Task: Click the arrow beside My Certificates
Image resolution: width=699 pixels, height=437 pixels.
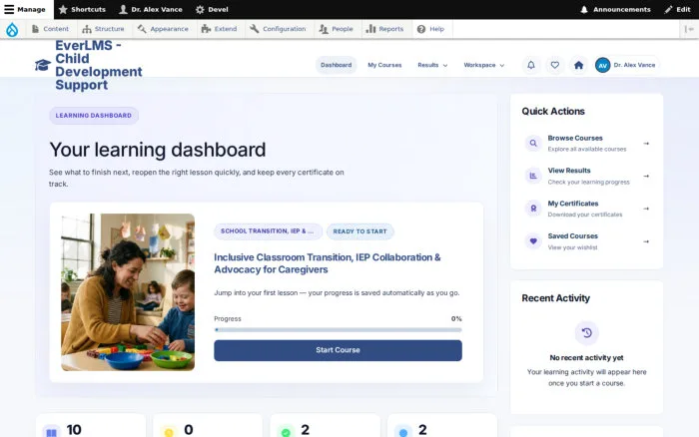Action: 646,209
